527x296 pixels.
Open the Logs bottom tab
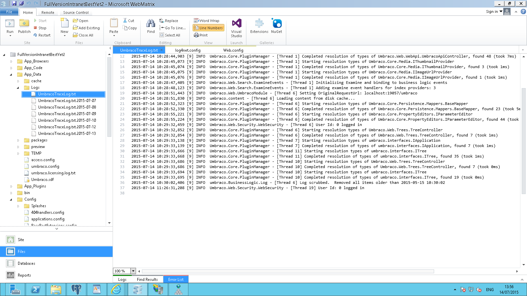point(122,280)
